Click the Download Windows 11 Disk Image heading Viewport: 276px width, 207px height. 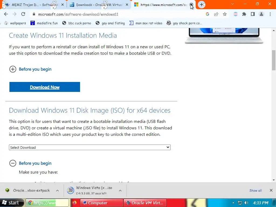click(89, 110)
